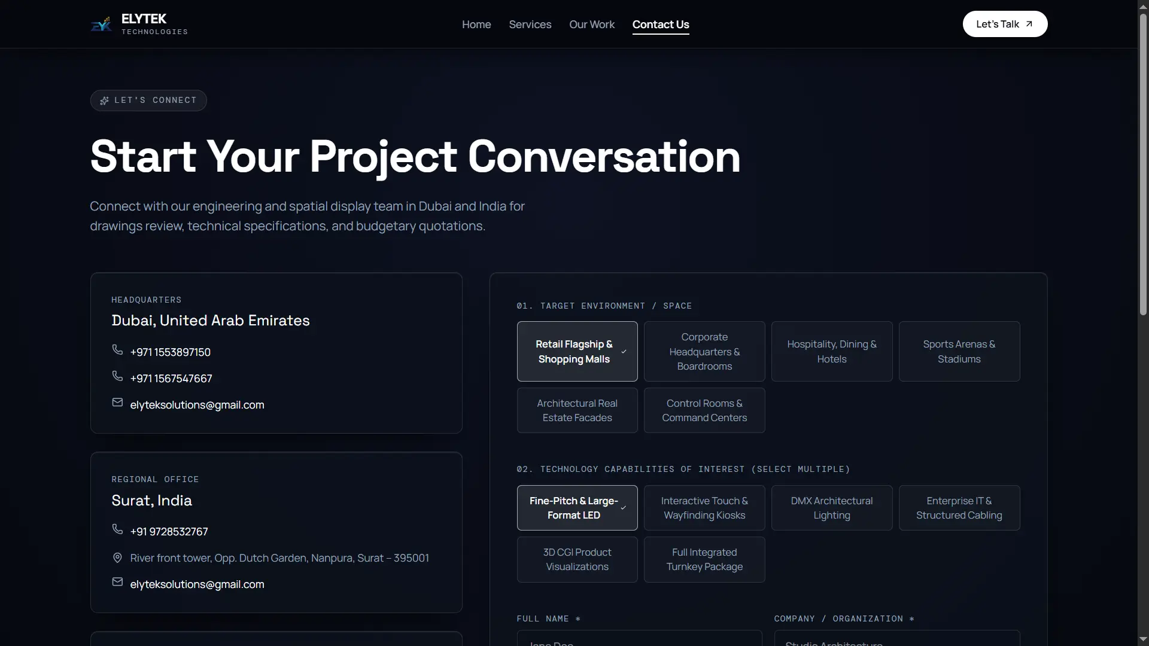The height and width of the screenshot is (646, 1149).
Task: Select Architectural Real Estate Facades
Action: click(x=577, y=410)
